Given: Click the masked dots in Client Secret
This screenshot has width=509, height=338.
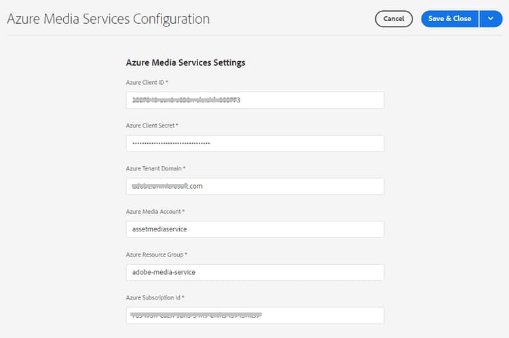Looking at the screenshot, I should pos(171,143).
